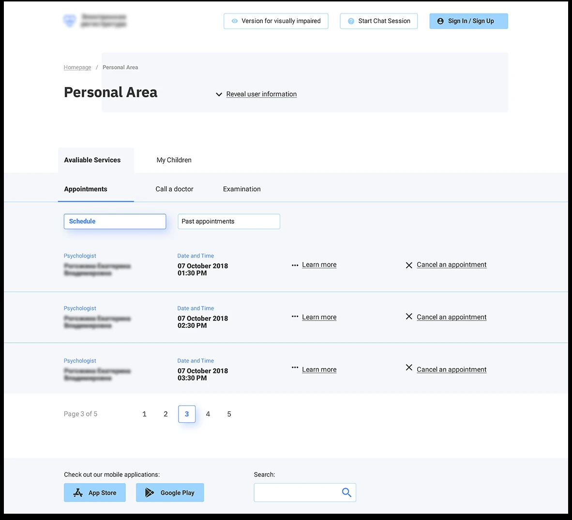Click "Check out our mobile applications:" text
This screenshot has height=520, width=572.
(x=112, y=474)
